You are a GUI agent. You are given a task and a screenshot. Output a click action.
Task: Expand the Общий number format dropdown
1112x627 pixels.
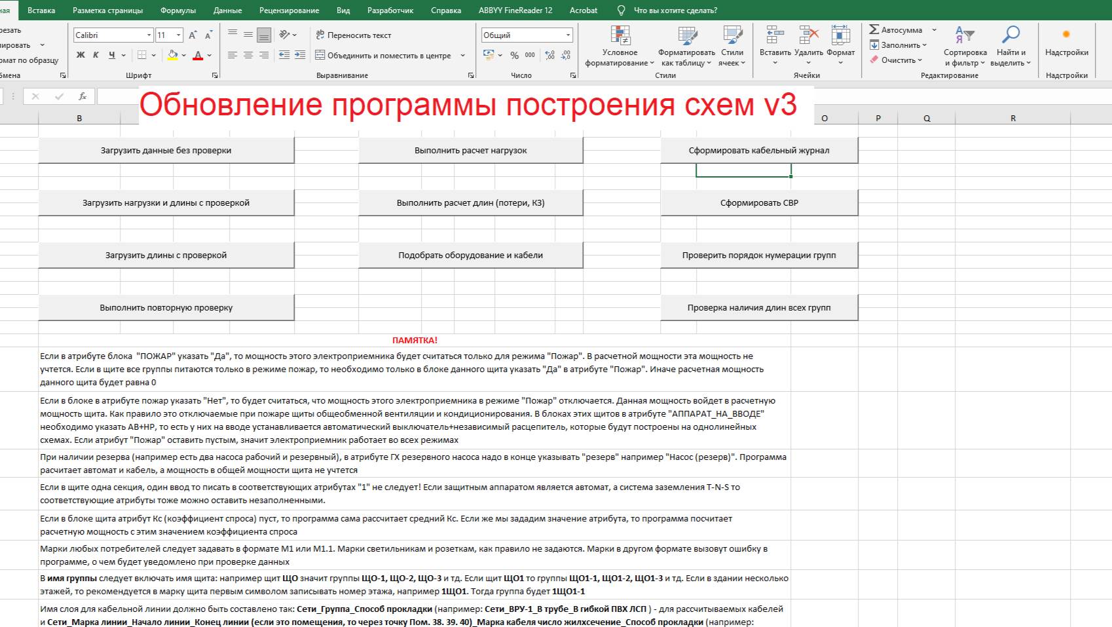568,35
